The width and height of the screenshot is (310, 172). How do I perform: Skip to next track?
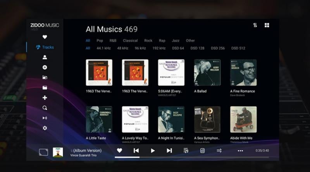coord(169,151)
